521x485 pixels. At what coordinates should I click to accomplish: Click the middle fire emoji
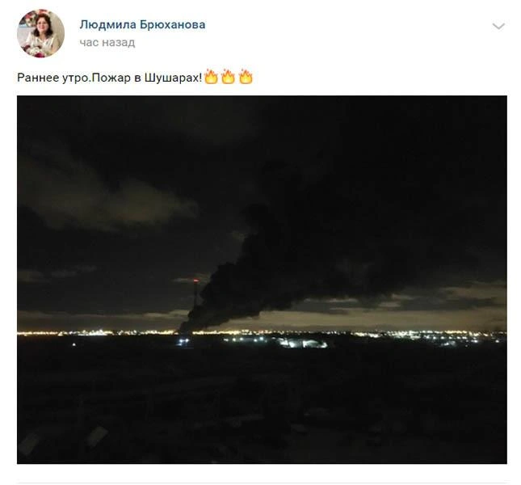tap(229, 77)
